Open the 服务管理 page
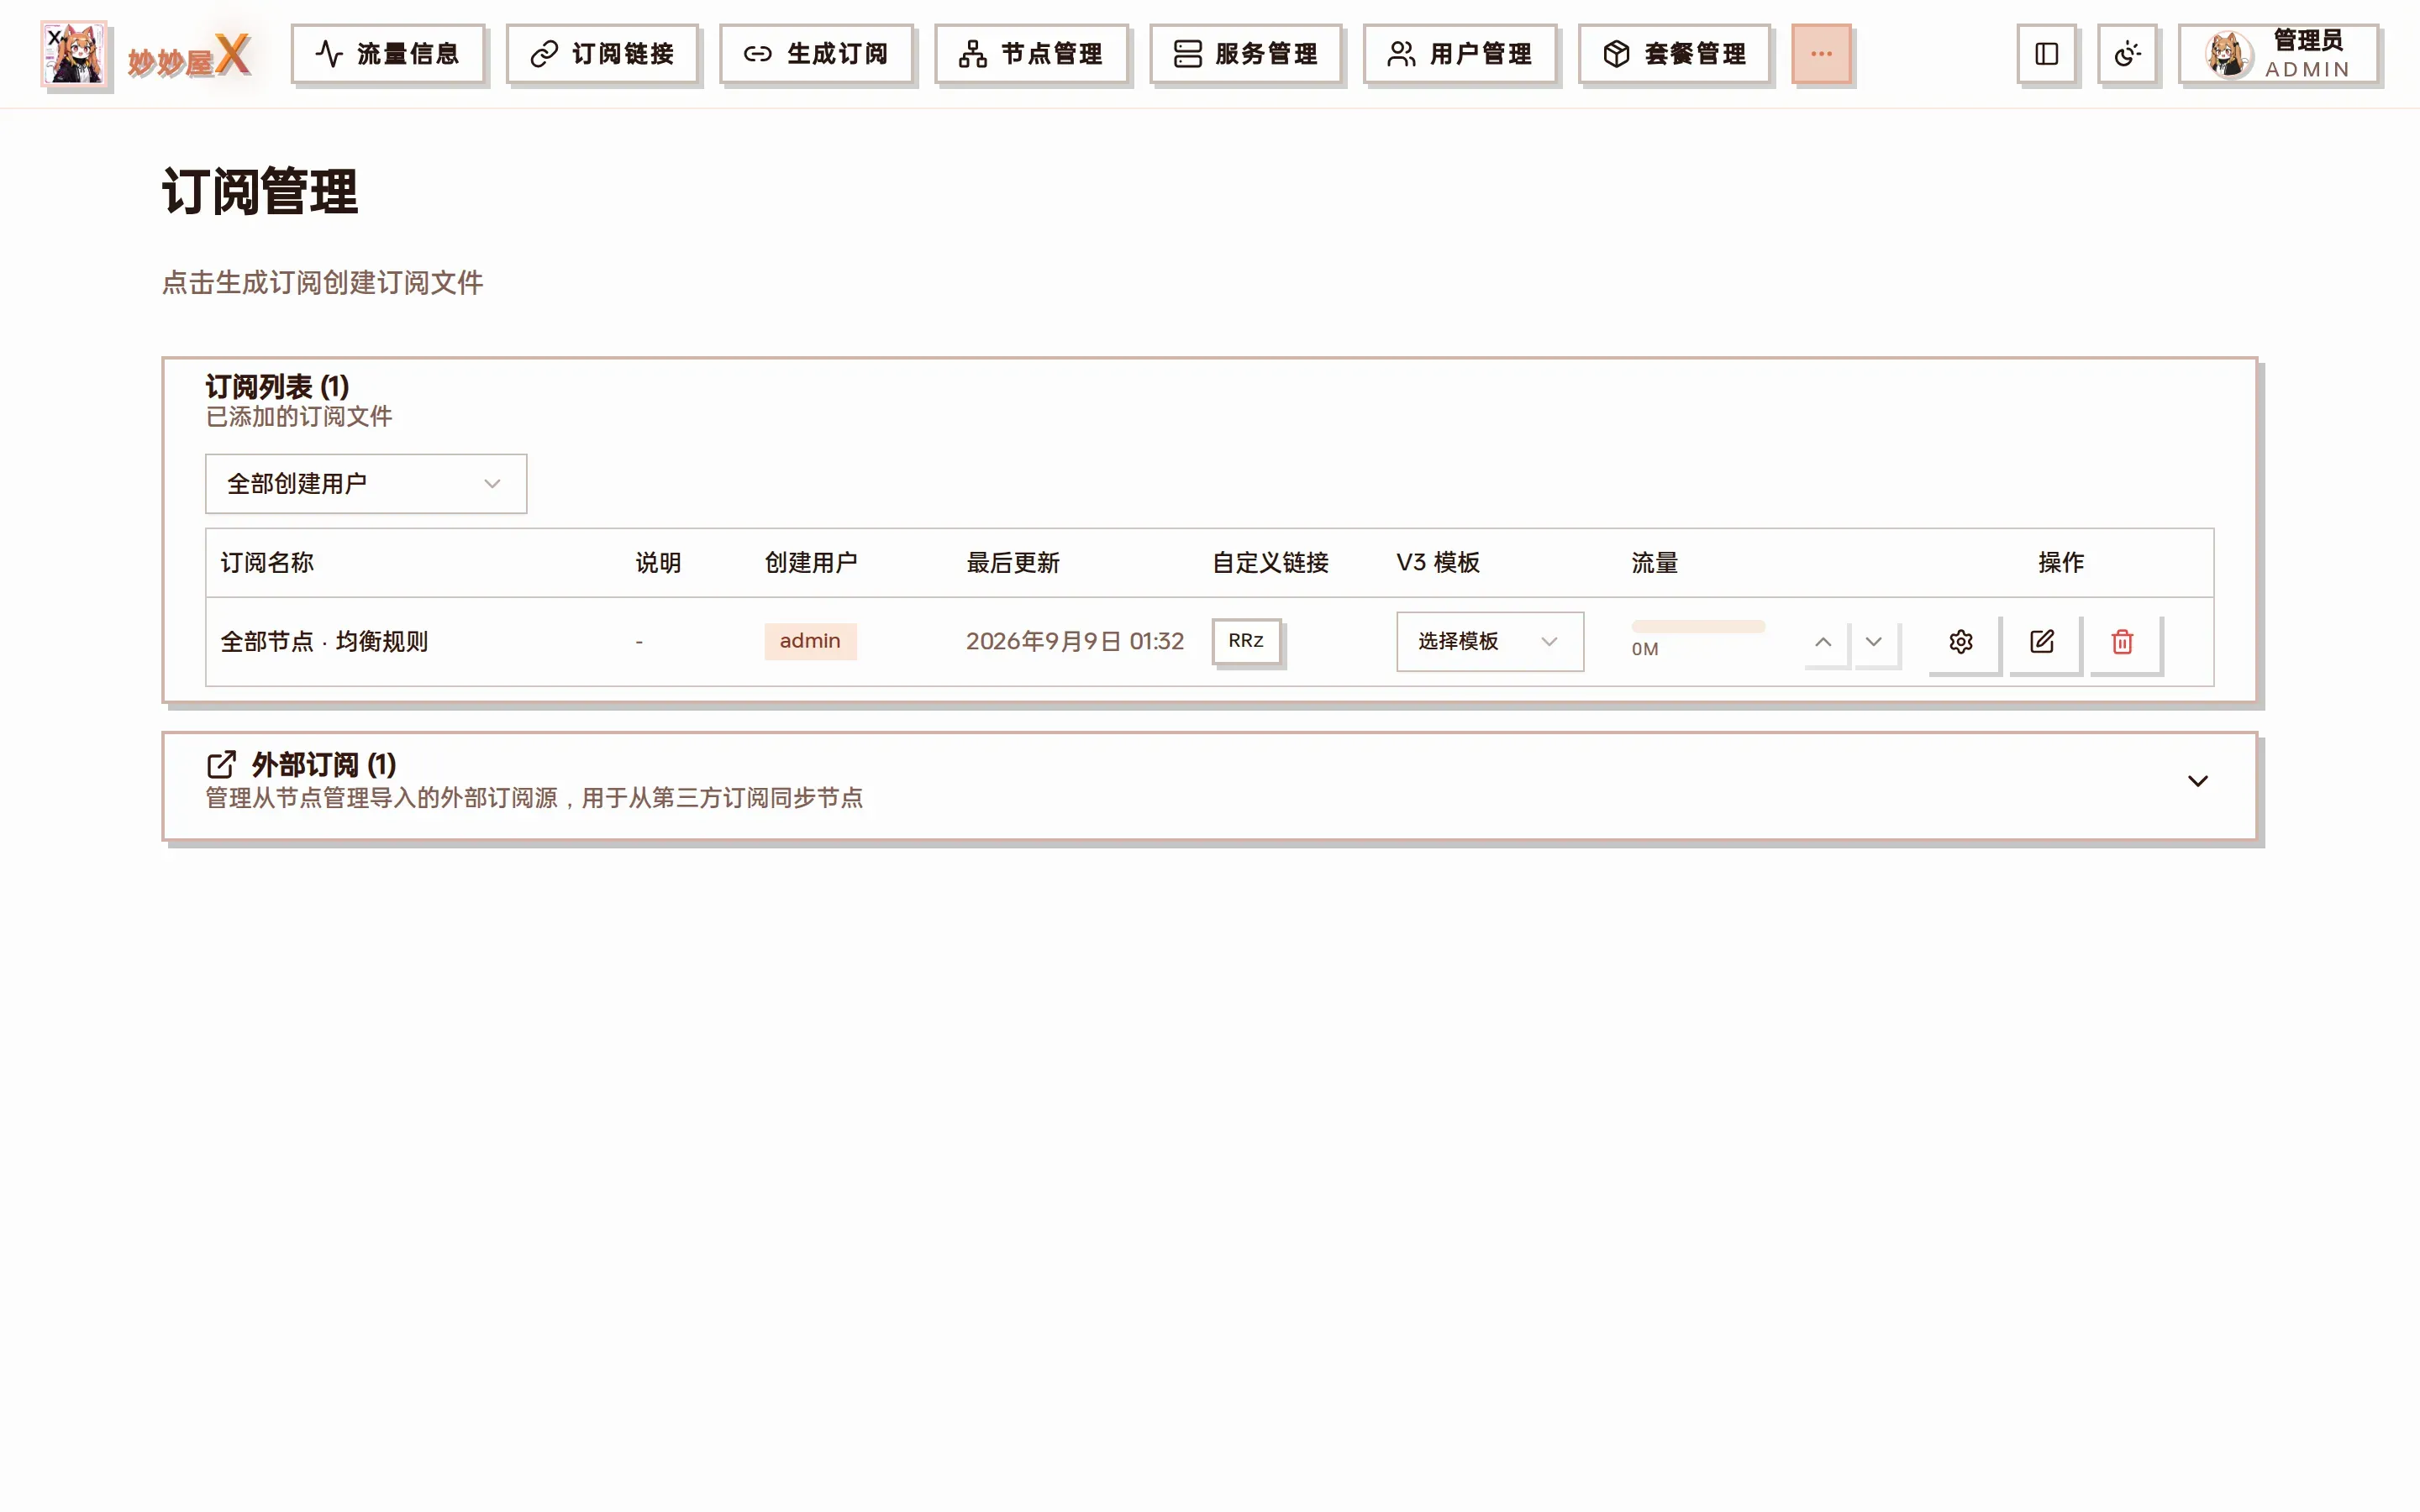This screenshot has height=1512, width=2420. [x=1245, y=54]
